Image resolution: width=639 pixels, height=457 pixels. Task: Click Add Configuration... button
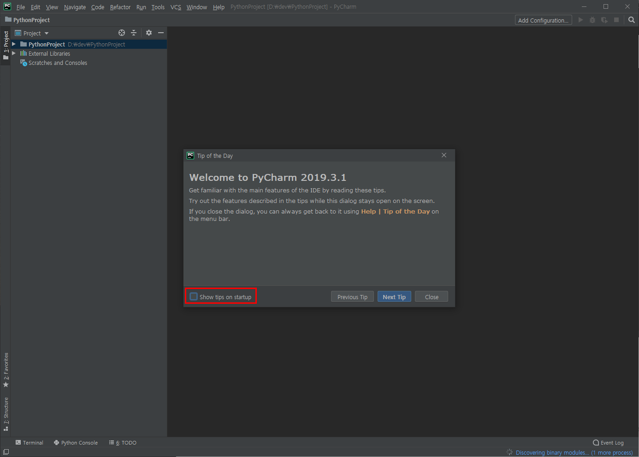pos(544,20)
